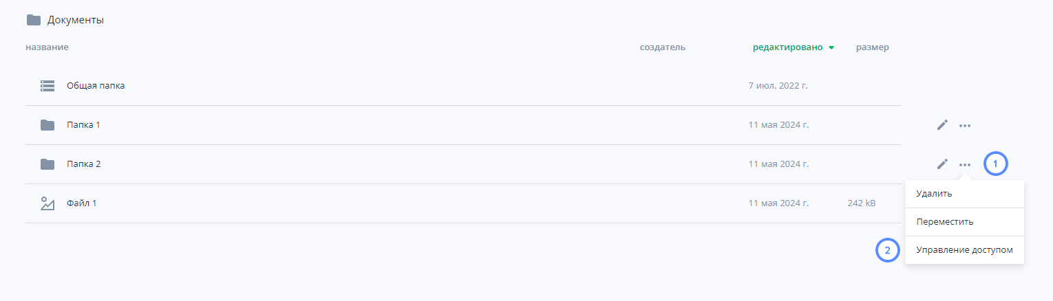Click the pencil edit icon for Папка 1
The image size is (1053, 301).
coord(942,125)
